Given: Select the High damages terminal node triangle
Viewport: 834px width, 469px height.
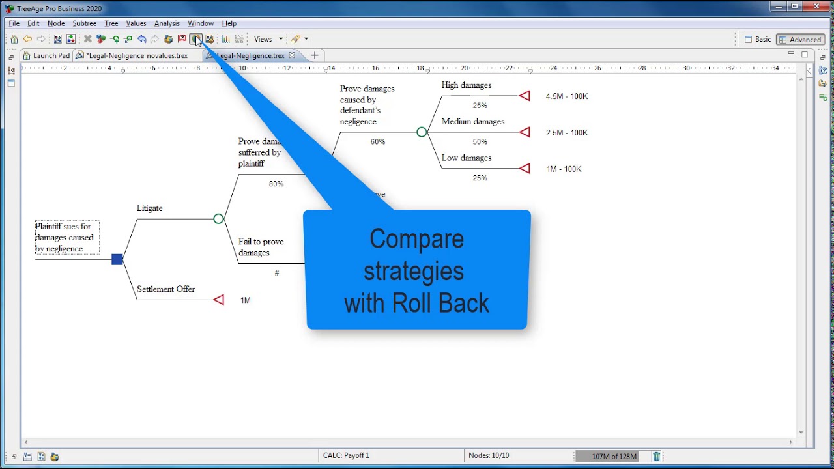Looking at the screenshot, I should pyautogui.click(x=525, y=96).
